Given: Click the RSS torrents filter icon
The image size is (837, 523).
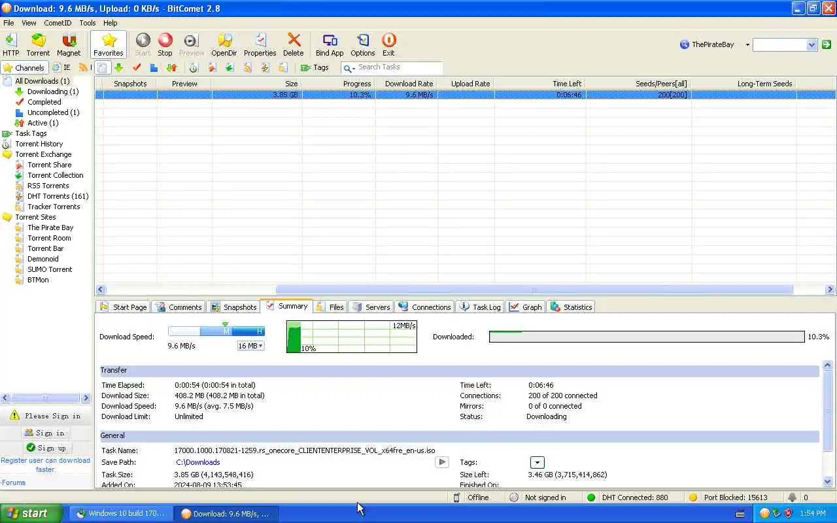Looking at the screenshot, I should click(x=247, y=67).
